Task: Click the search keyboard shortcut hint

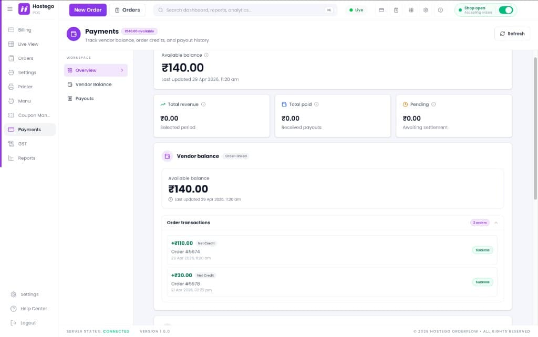Action: tap(329, 10)
